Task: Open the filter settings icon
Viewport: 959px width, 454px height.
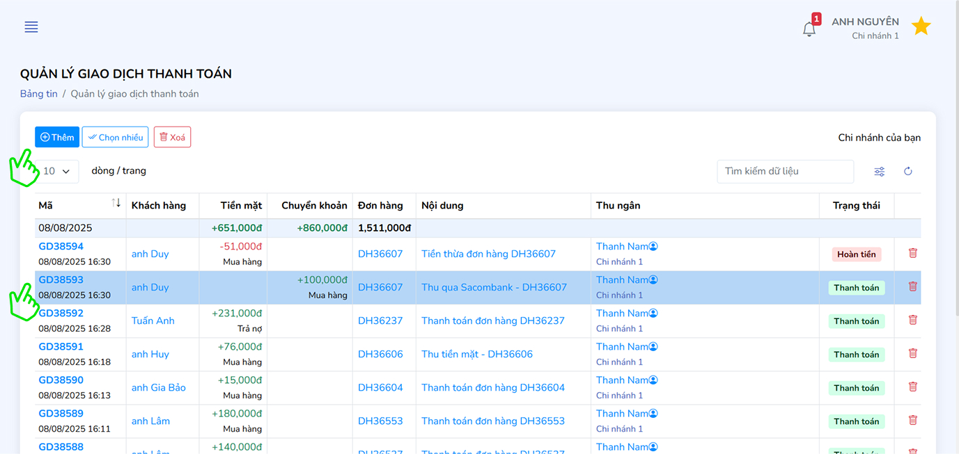Action: (879, 172)
